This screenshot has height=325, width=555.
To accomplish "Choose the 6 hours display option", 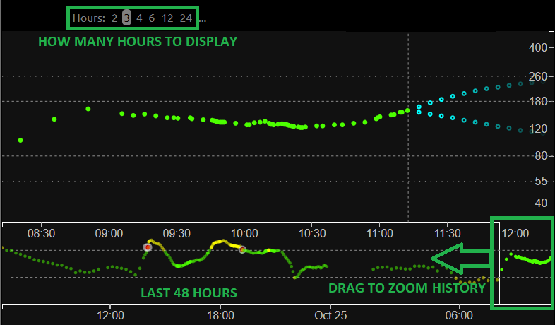I will point(152,18).
